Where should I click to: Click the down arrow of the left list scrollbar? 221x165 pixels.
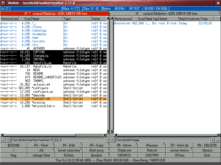108,132
